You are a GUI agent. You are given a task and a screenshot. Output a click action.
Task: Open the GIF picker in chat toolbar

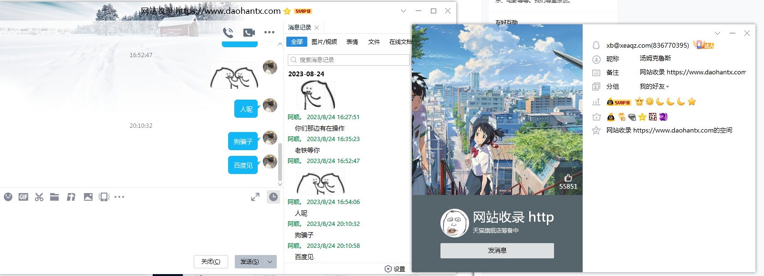pyautogui.click(x=23, y=197)
